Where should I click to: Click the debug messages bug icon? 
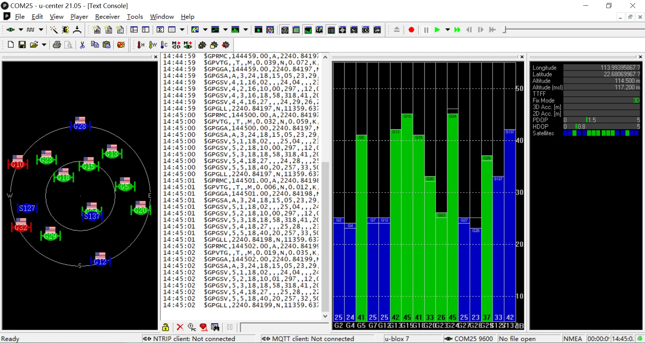(x=65, y=30)
